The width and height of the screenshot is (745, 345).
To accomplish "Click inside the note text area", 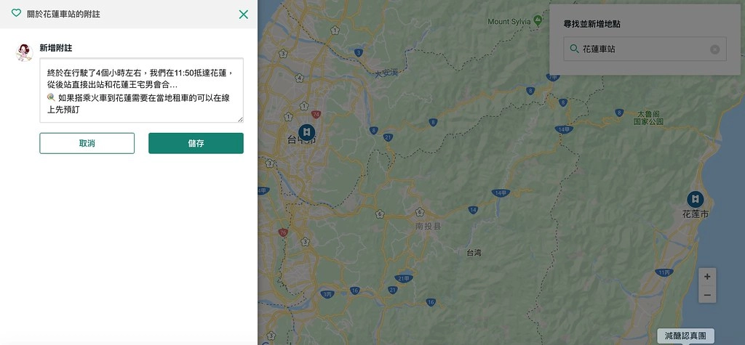I will [x=142, y=90].
